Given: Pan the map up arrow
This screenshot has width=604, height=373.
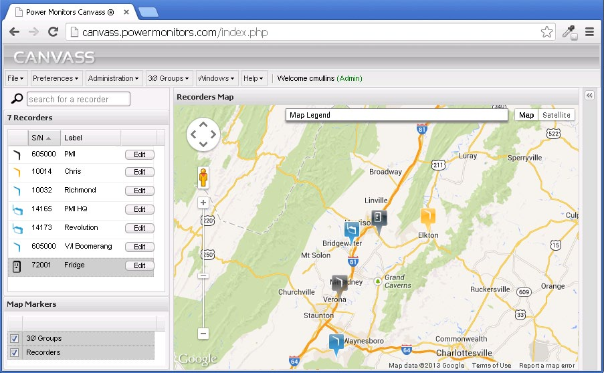Looking at the screenshot, I should (203, 125).
